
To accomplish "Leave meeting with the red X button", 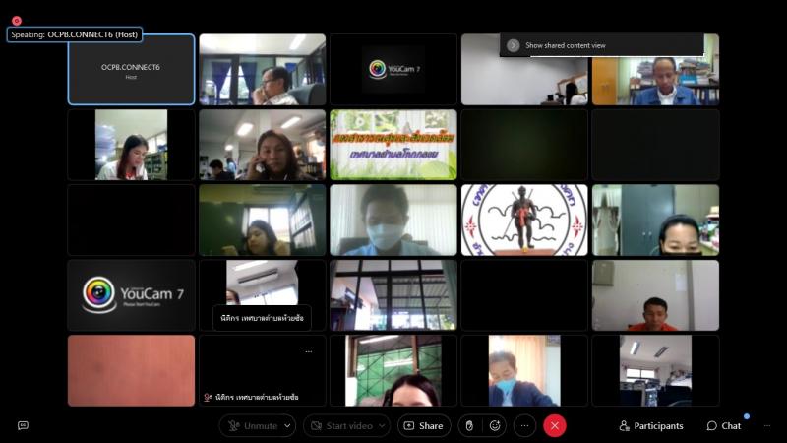I will [555, 425].
